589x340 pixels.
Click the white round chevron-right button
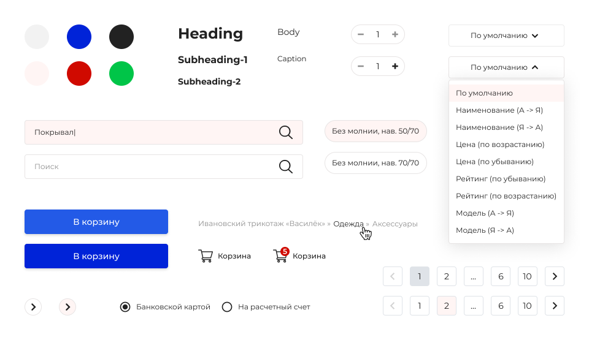tap(33, 307)
